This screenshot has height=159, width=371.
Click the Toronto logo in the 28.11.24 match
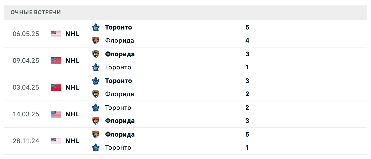pyautogui.click(x=96, y=148)
